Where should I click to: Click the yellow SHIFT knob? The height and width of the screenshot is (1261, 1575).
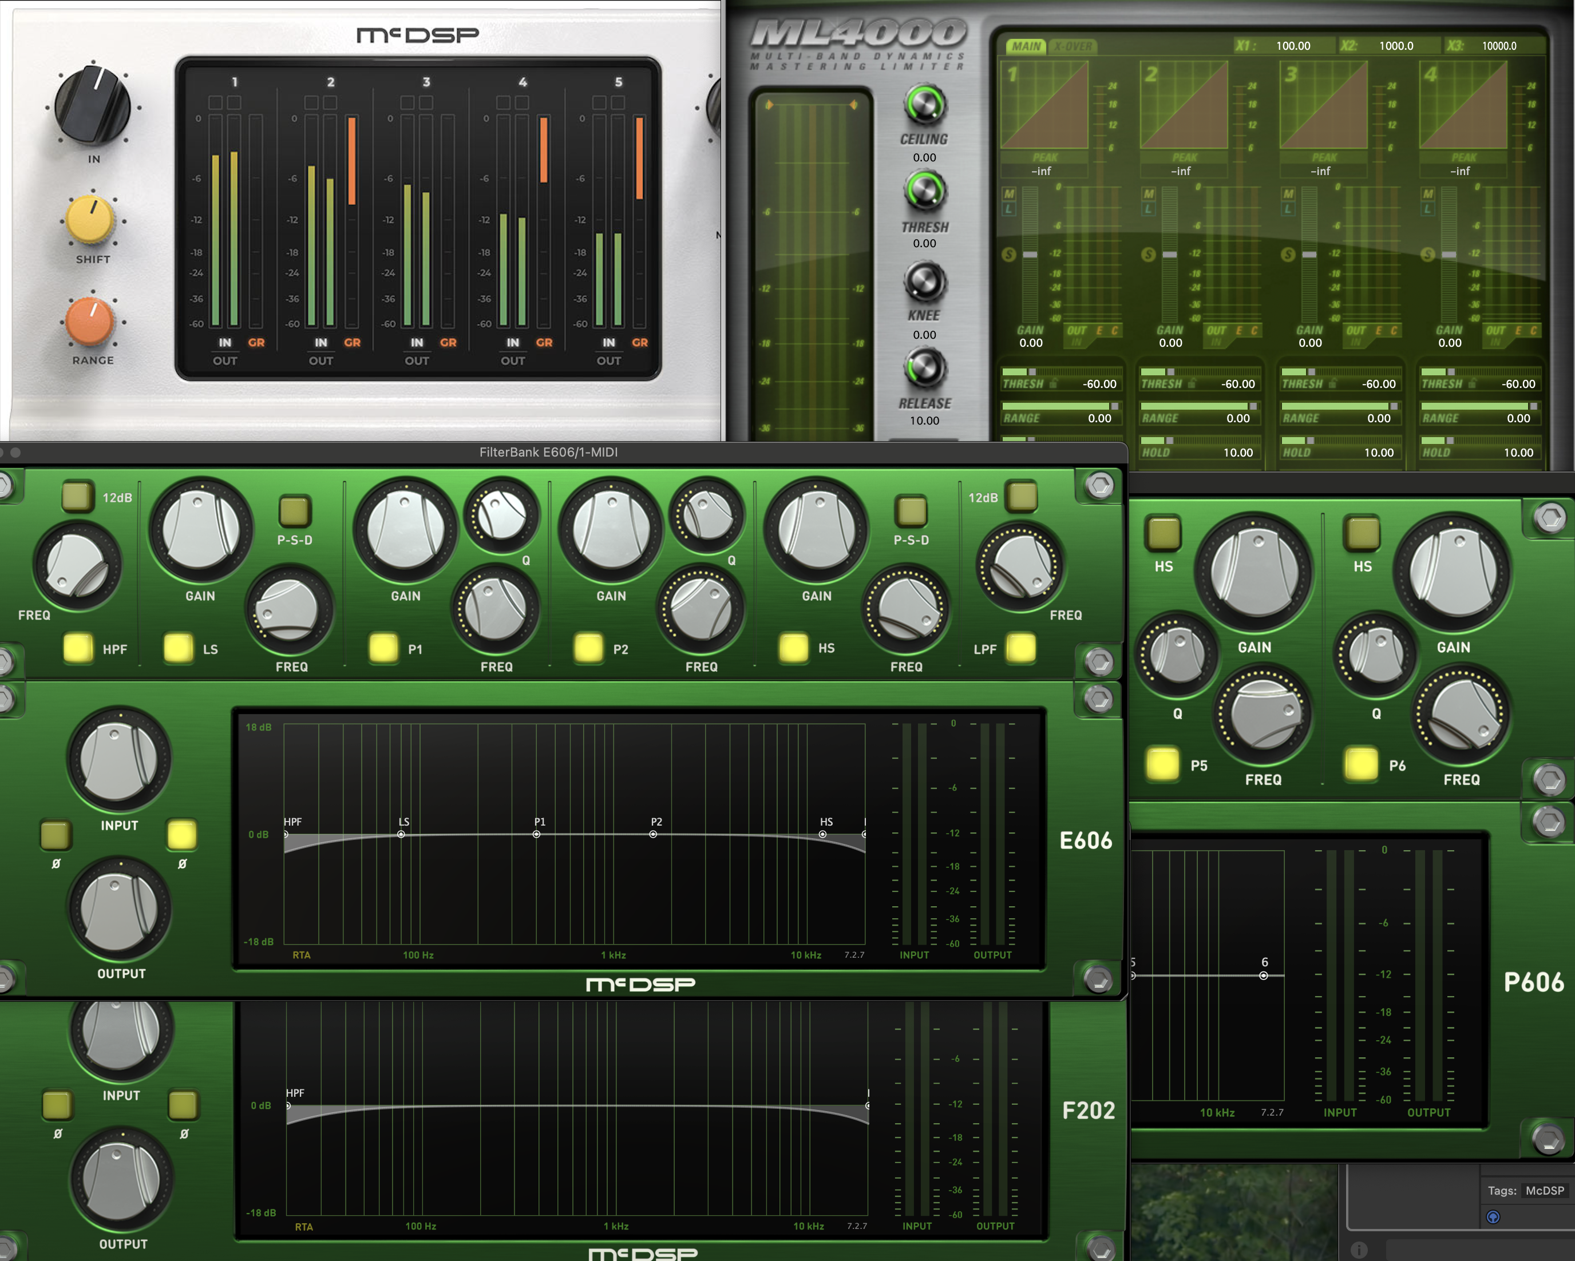(x=90, y=220)
